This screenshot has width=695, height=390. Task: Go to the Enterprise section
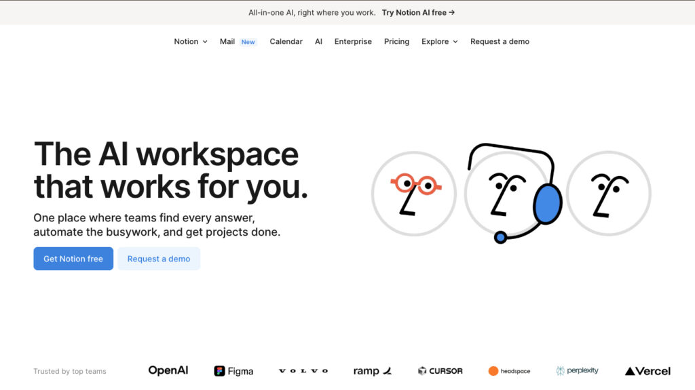click(353, 41)
